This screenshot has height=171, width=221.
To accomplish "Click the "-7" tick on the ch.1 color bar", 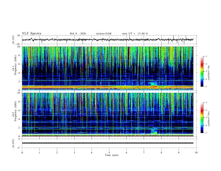I will (x=206, y=87).
